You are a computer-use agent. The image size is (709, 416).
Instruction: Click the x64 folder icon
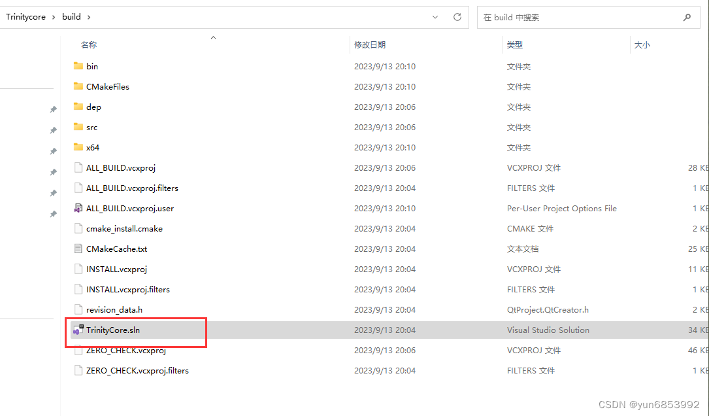pos(78,147)
